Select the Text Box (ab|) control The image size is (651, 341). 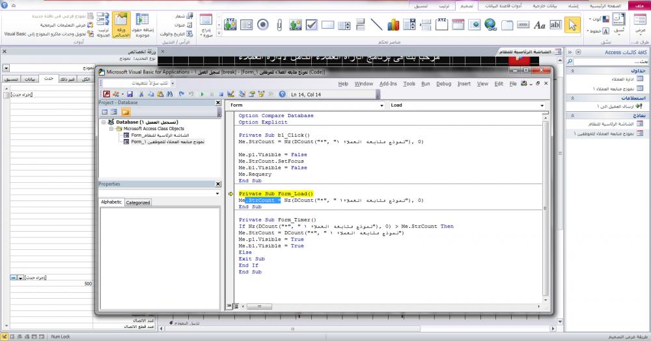(x=555, y=25)
